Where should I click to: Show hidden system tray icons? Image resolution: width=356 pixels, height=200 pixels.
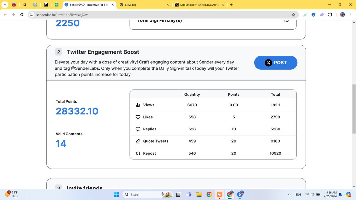tap(289, 195)
